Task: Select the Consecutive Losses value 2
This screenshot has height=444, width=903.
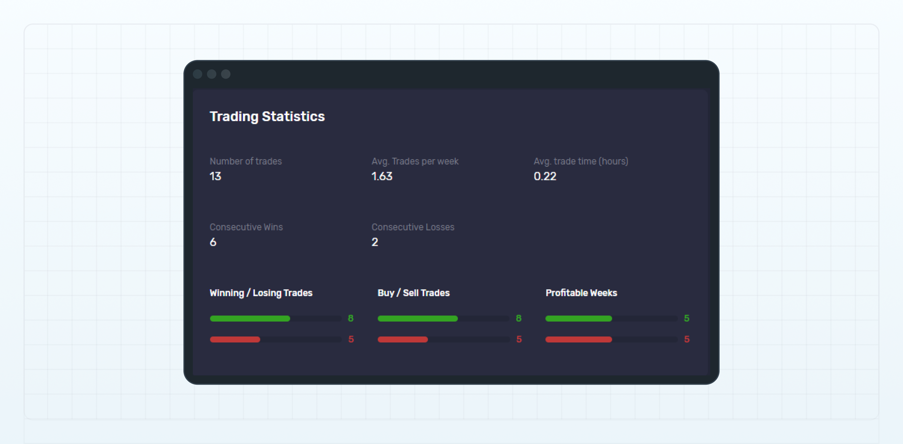Action: coord(374,242)
